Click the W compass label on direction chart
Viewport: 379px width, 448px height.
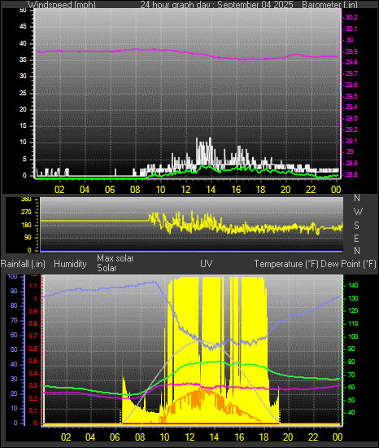(358, 212)
